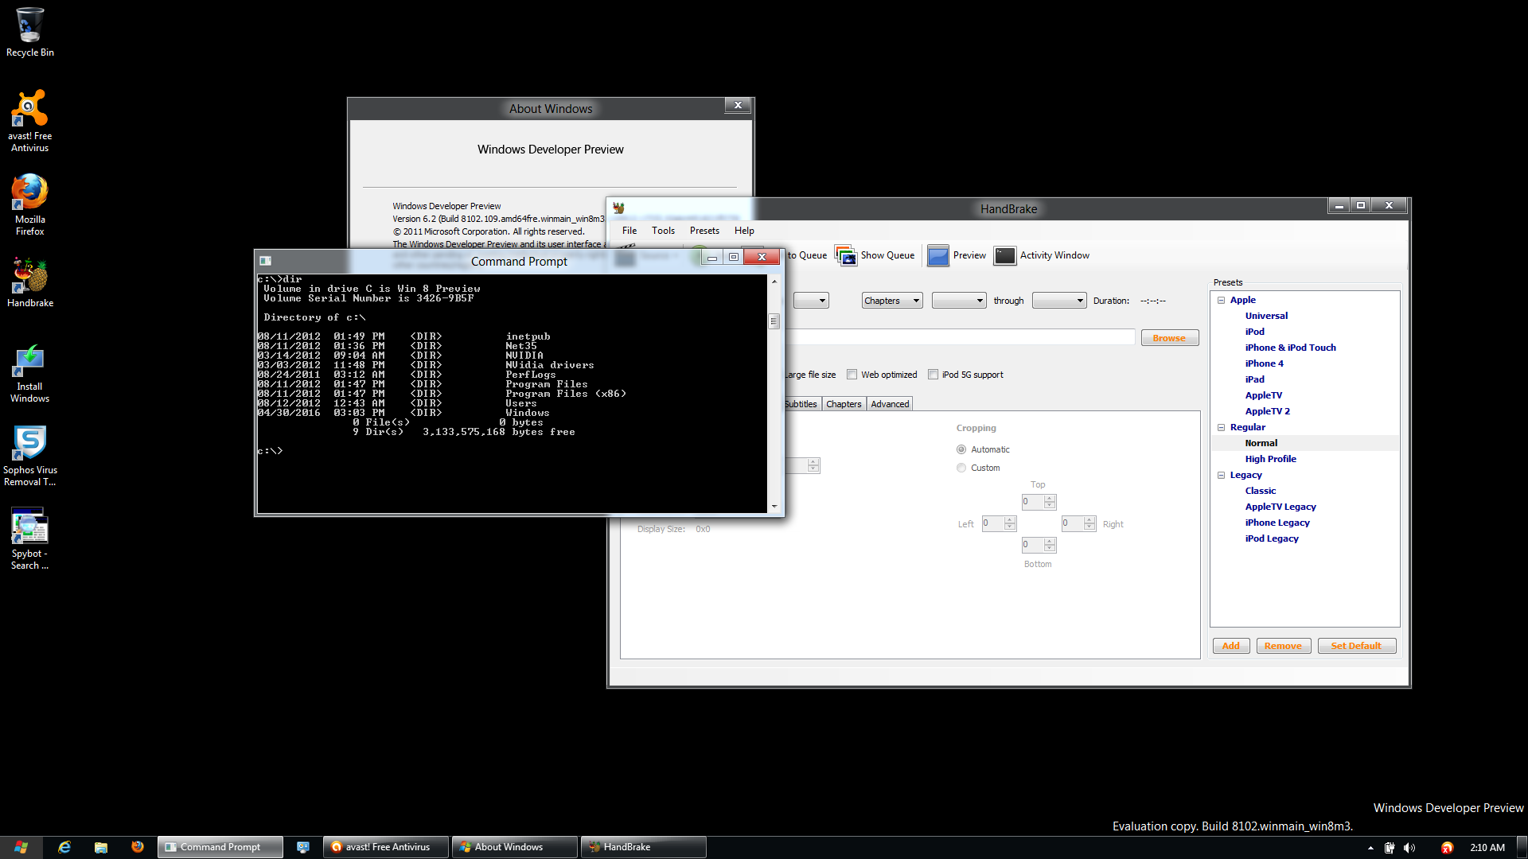Open the Presets menu
The image size is (1528, 859).
click(704, 231)
